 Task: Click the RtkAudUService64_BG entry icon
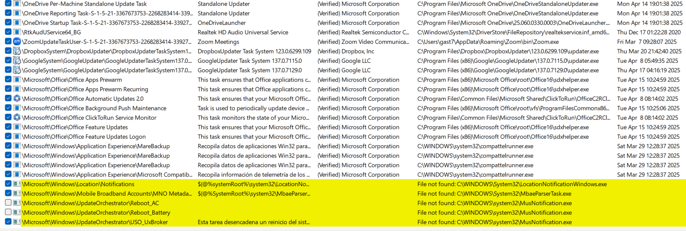pos(17,32)
